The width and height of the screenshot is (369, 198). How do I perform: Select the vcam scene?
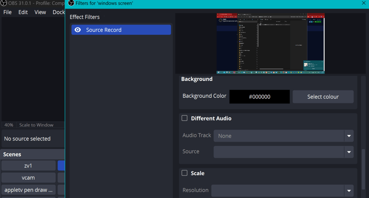(28, 178)
